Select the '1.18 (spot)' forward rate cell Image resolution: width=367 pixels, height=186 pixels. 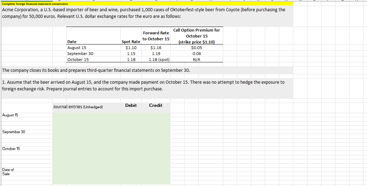pyautogui.click(x=156, y=59)
